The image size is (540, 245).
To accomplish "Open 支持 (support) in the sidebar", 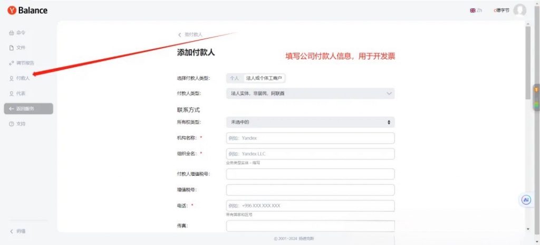I will click(21, 124).
